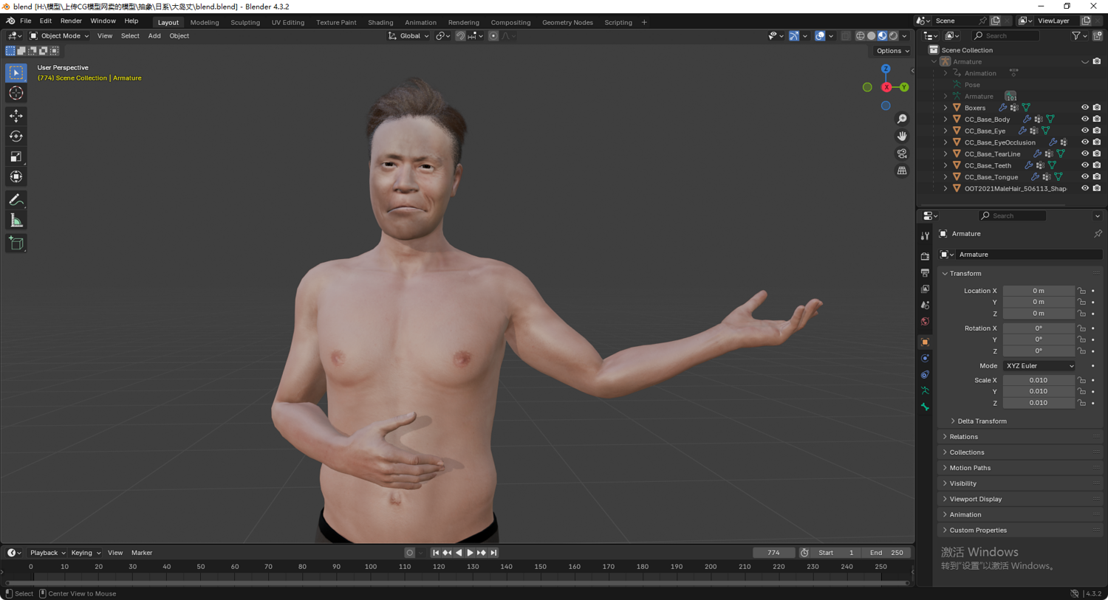Open the Render properties tab
1108x600 pixels.
(925, 256)
